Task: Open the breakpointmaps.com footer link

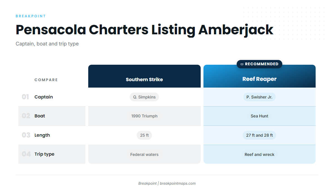Action: pos(178,184)
